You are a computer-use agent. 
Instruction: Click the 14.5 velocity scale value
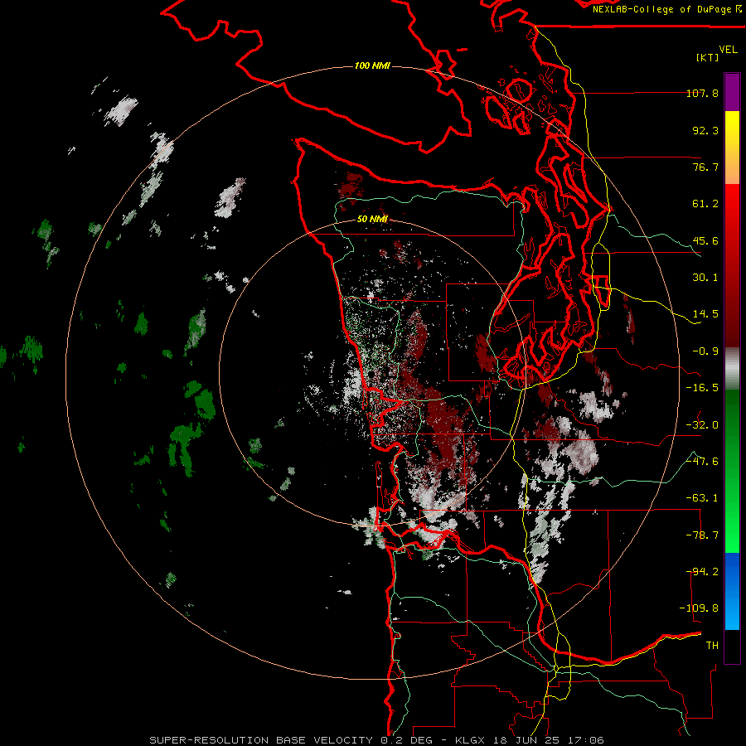coord(705,314)
